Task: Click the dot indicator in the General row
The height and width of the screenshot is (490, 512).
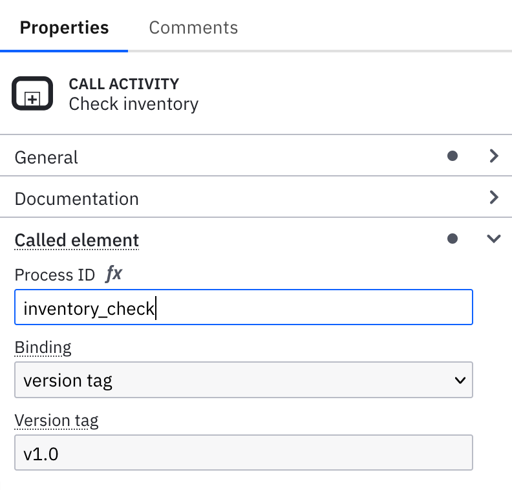Action: coord(453,156)
